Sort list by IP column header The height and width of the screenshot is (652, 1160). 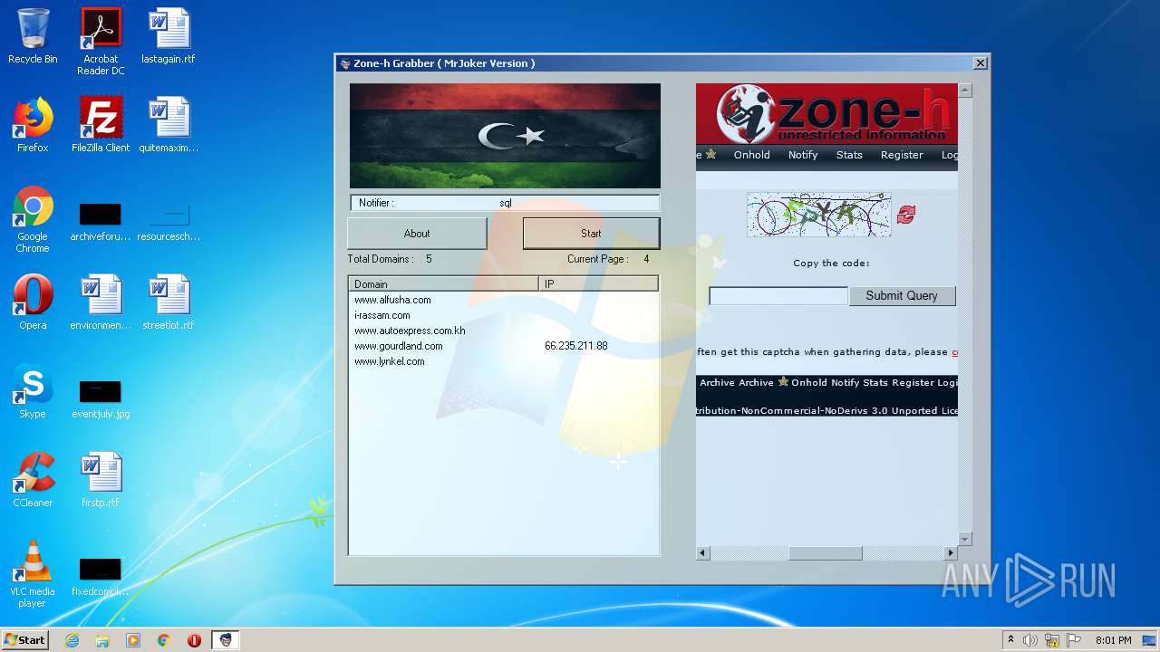click(598, 284)
